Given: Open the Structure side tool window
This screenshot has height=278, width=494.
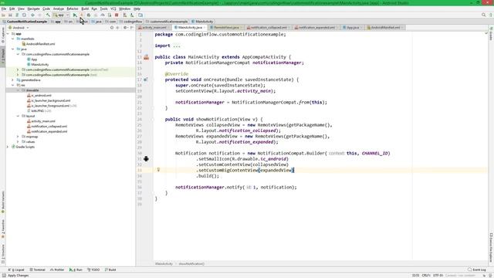Looking at the screenshot, I should (3, 254).
